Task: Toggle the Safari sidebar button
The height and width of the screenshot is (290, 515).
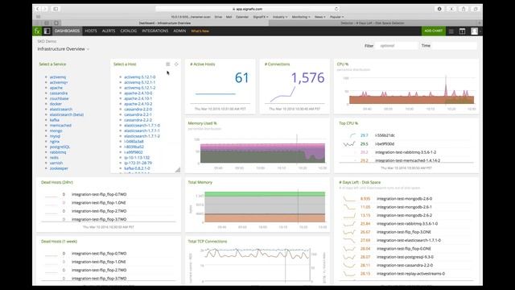Action: point(56,9)
